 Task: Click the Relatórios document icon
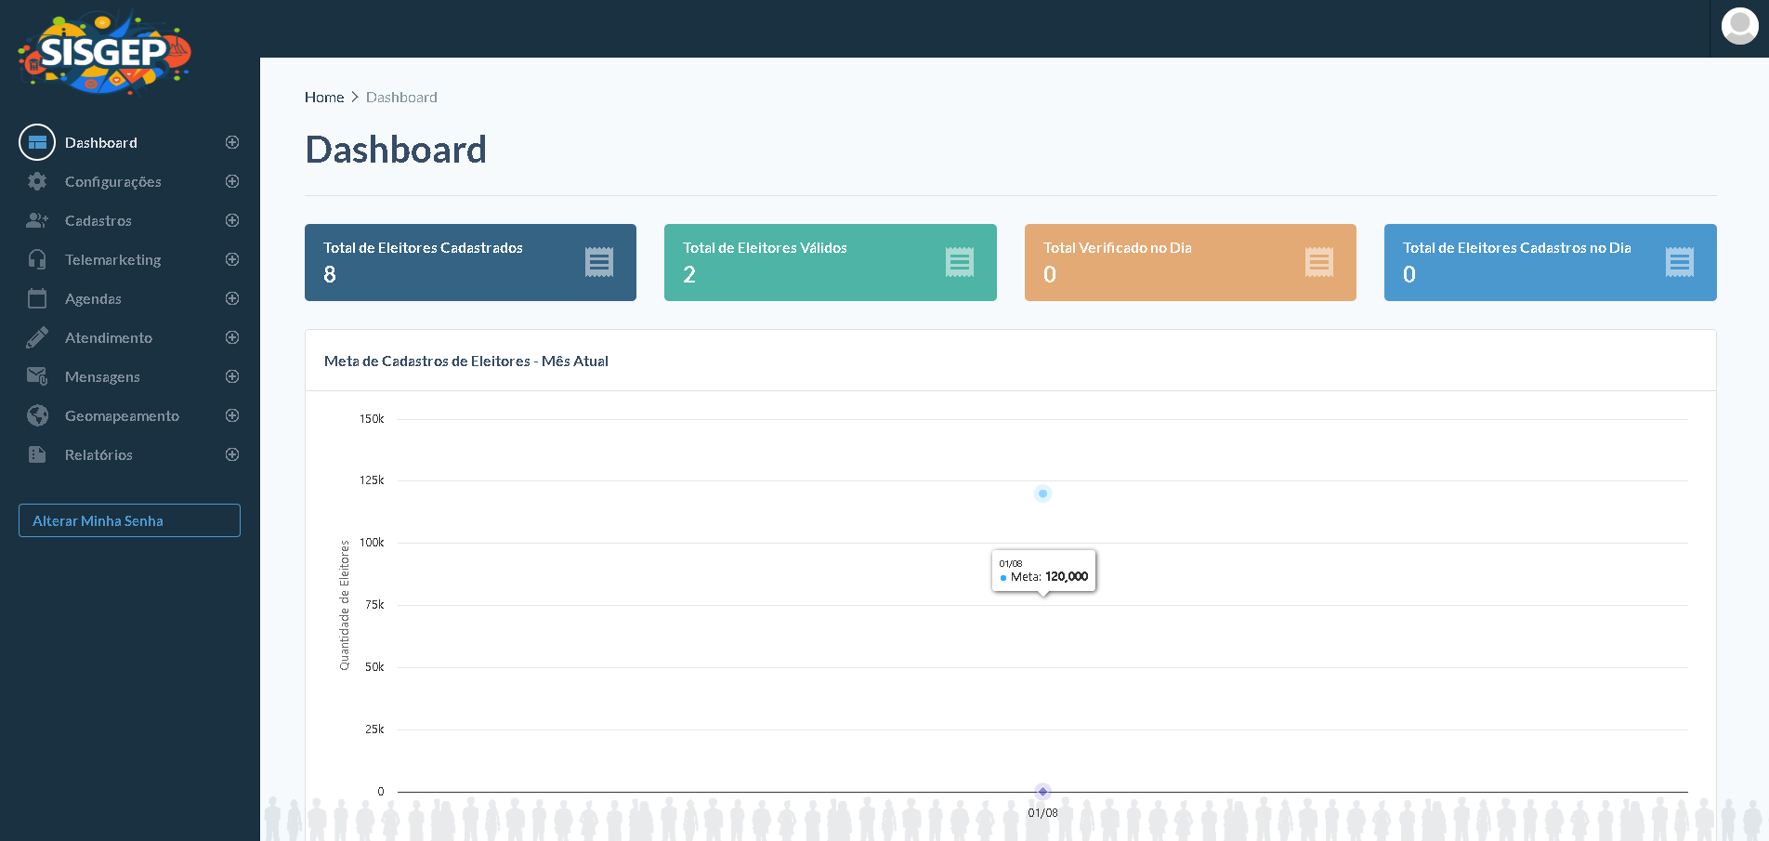point(37,454)
